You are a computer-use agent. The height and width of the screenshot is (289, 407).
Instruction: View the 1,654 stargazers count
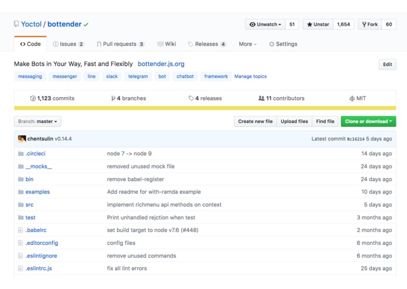click(x=343, y=25)
